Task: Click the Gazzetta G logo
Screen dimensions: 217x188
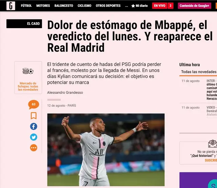Action: click(x=11, y=6)
